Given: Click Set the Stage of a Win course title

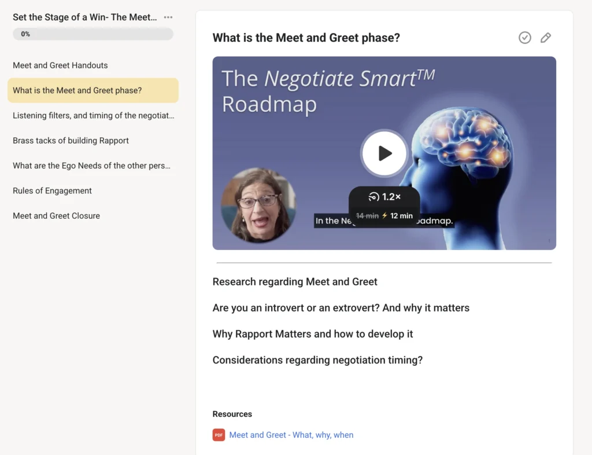Looking at the screenshot, I should (84, 17).
